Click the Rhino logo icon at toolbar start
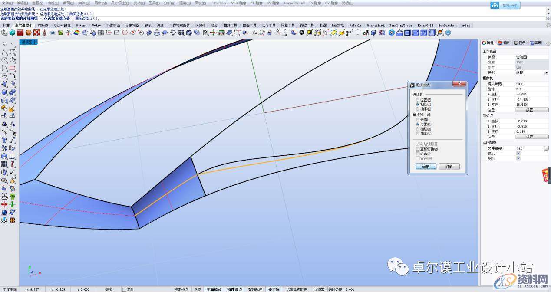This screenshot has width=551, height=292. click(x=4, y=33)
